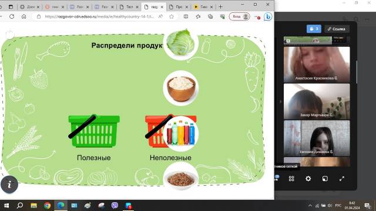The image size is (376, 211).
Task: Reload the page in the Edge browser
Action: click(12, 16)
